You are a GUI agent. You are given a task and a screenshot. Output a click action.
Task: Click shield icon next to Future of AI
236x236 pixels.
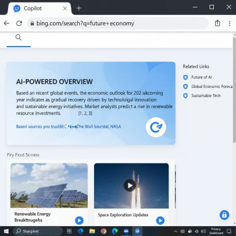click(x=186, y=77)
